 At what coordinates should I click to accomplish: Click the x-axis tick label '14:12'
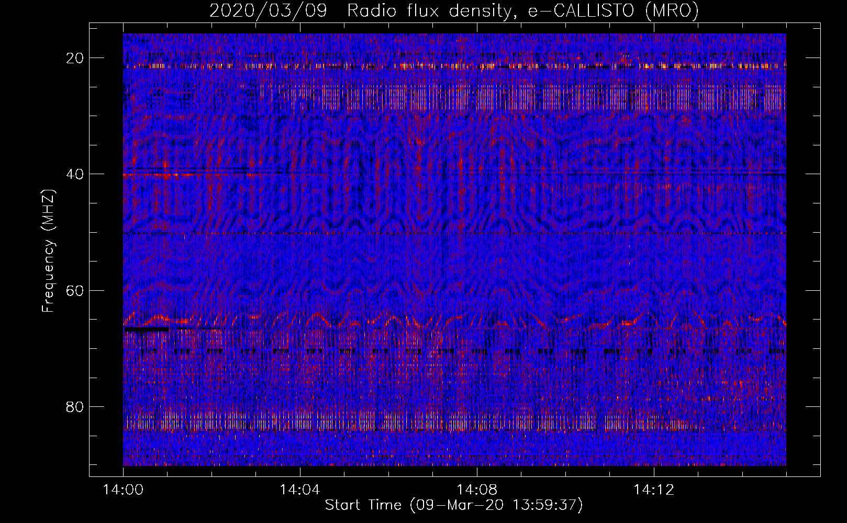653,490
